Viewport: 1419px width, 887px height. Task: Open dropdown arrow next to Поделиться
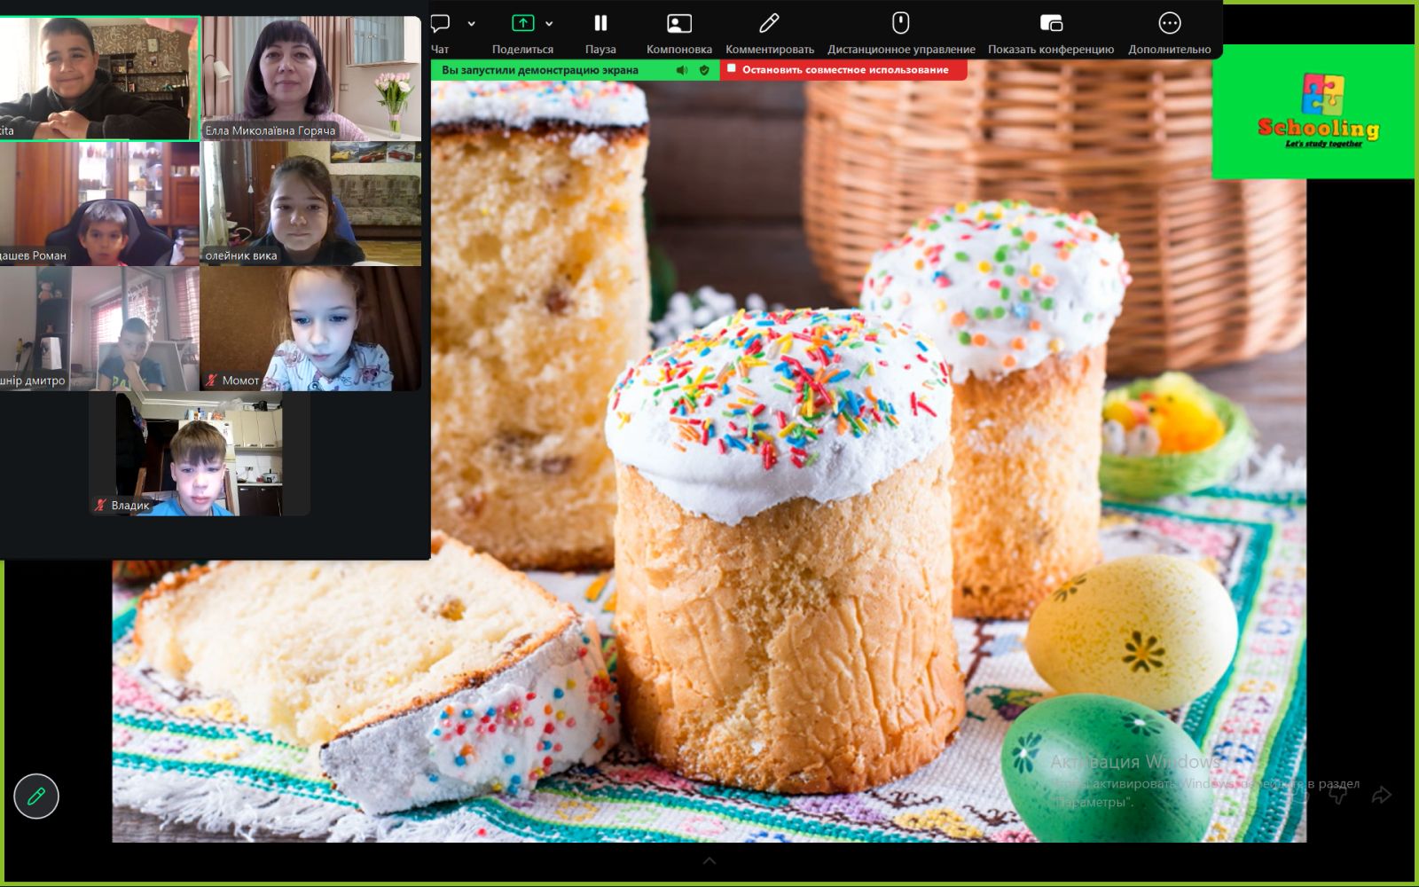click(x=549, y=24)
